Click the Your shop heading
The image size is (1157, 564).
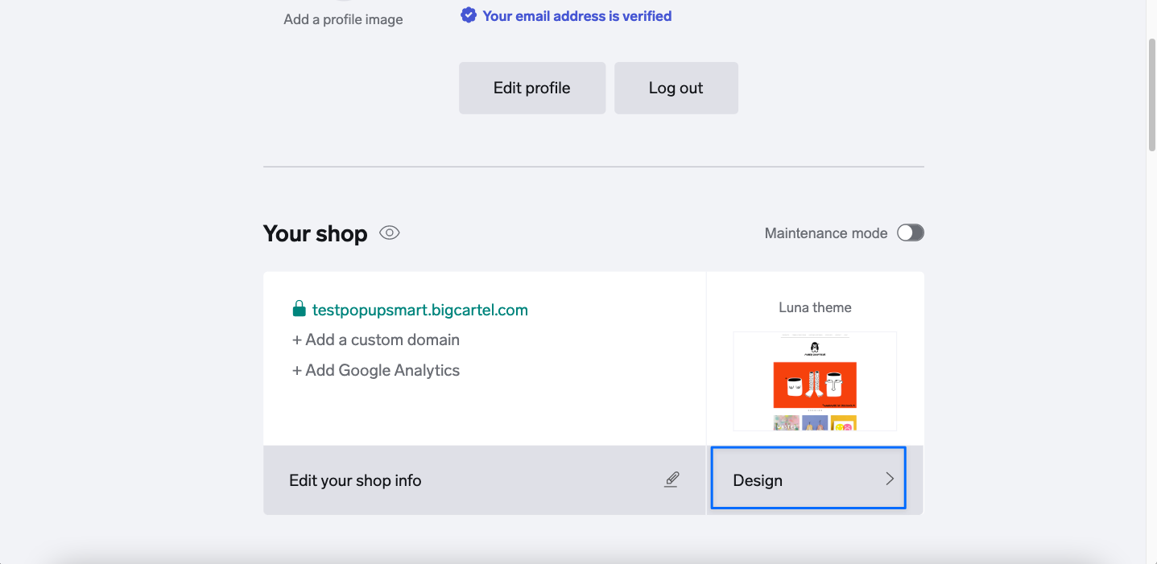tap(315, 233)
